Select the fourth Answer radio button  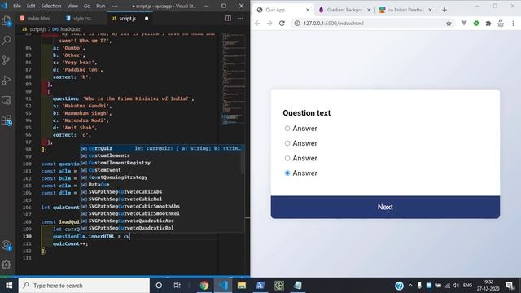(287, 173)
